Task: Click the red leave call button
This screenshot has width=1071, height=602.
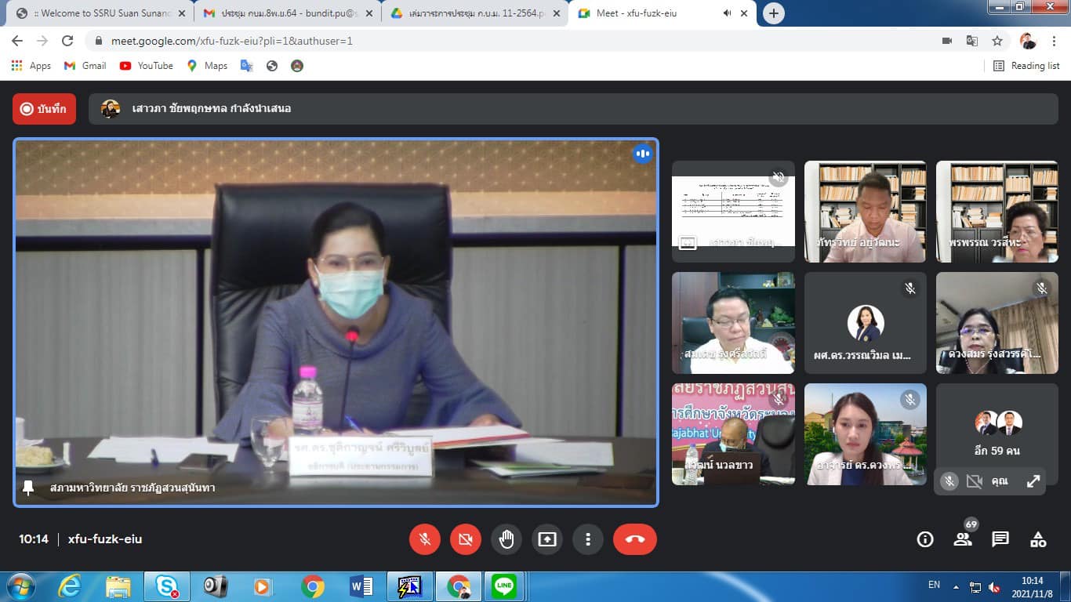Action: point(634,539)
